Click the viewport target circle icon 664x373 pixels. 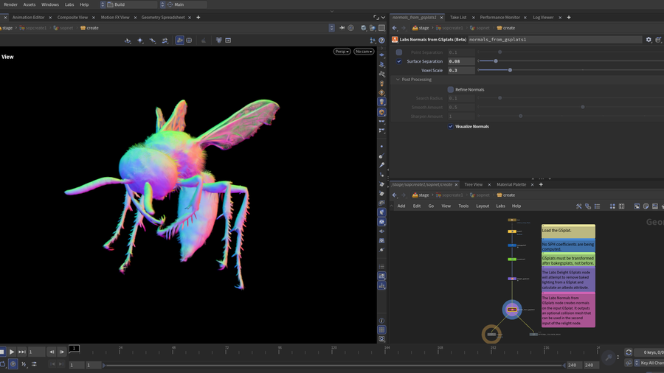(350, 28)
